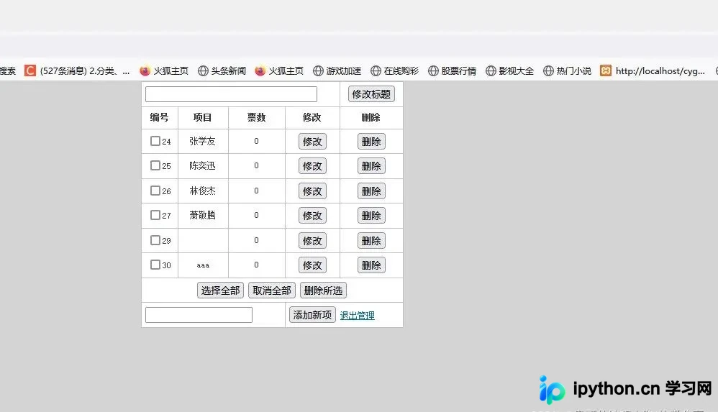This screenshot has width=718, height=412.
Task: Click 修改 for 张学友 row
Action: (312, 142)
